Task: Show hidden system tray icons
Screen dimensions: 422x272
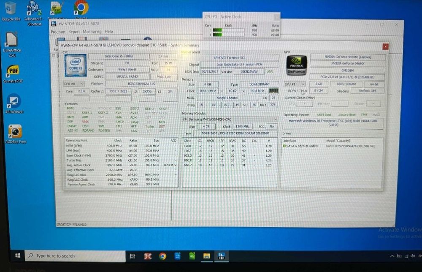Action: [x=392, y=256]
